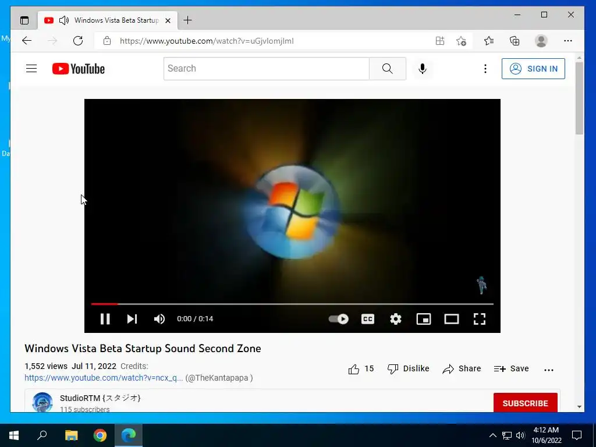This screenshot has width=596, height=447.
Task: Click the address bar URL
Action: (x=207, y=41)
